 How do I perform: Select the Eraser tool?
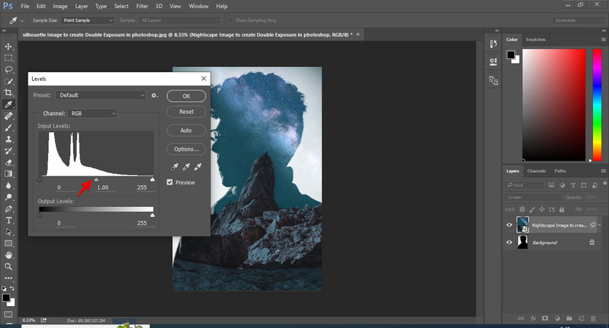point(8,163)
